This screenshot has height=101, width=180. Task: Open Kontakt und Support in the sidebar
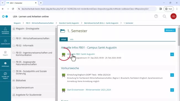[x=6, y=76]
